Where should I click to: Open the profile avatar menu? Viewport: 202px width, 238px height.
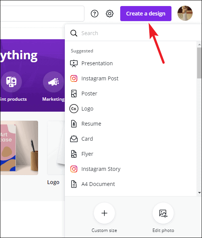pos(185,13)
